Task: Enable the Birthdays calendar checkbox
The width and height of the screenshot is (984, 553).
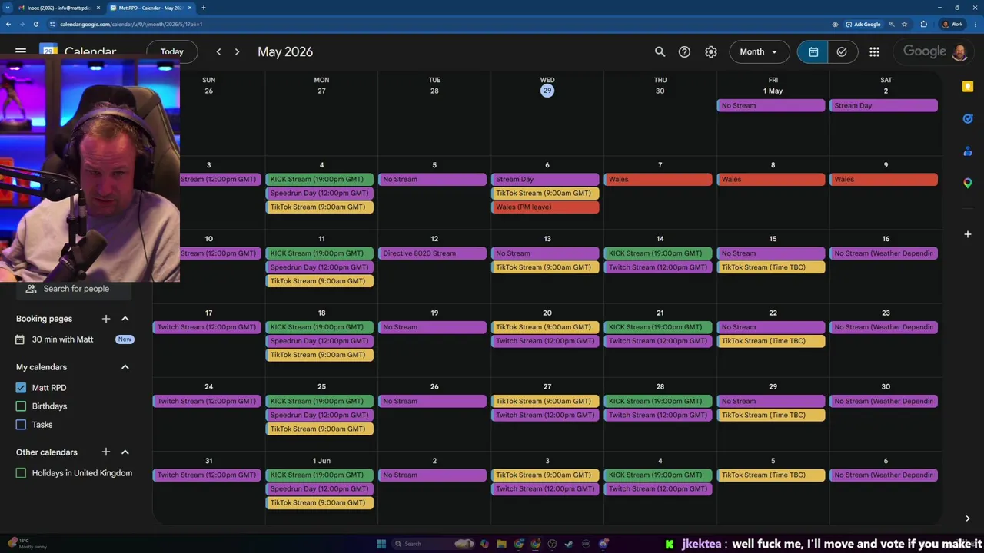Action: click(x=21, y=406)
